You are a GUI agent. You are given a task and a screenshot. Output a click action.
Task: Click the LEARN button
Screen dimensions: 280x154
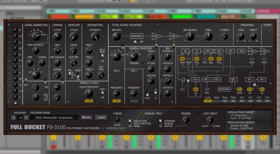[x=101, y=117]
